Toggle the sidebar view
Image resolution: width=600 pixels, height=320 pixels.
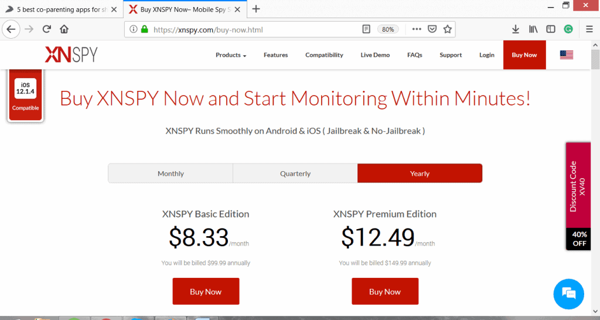551,29
